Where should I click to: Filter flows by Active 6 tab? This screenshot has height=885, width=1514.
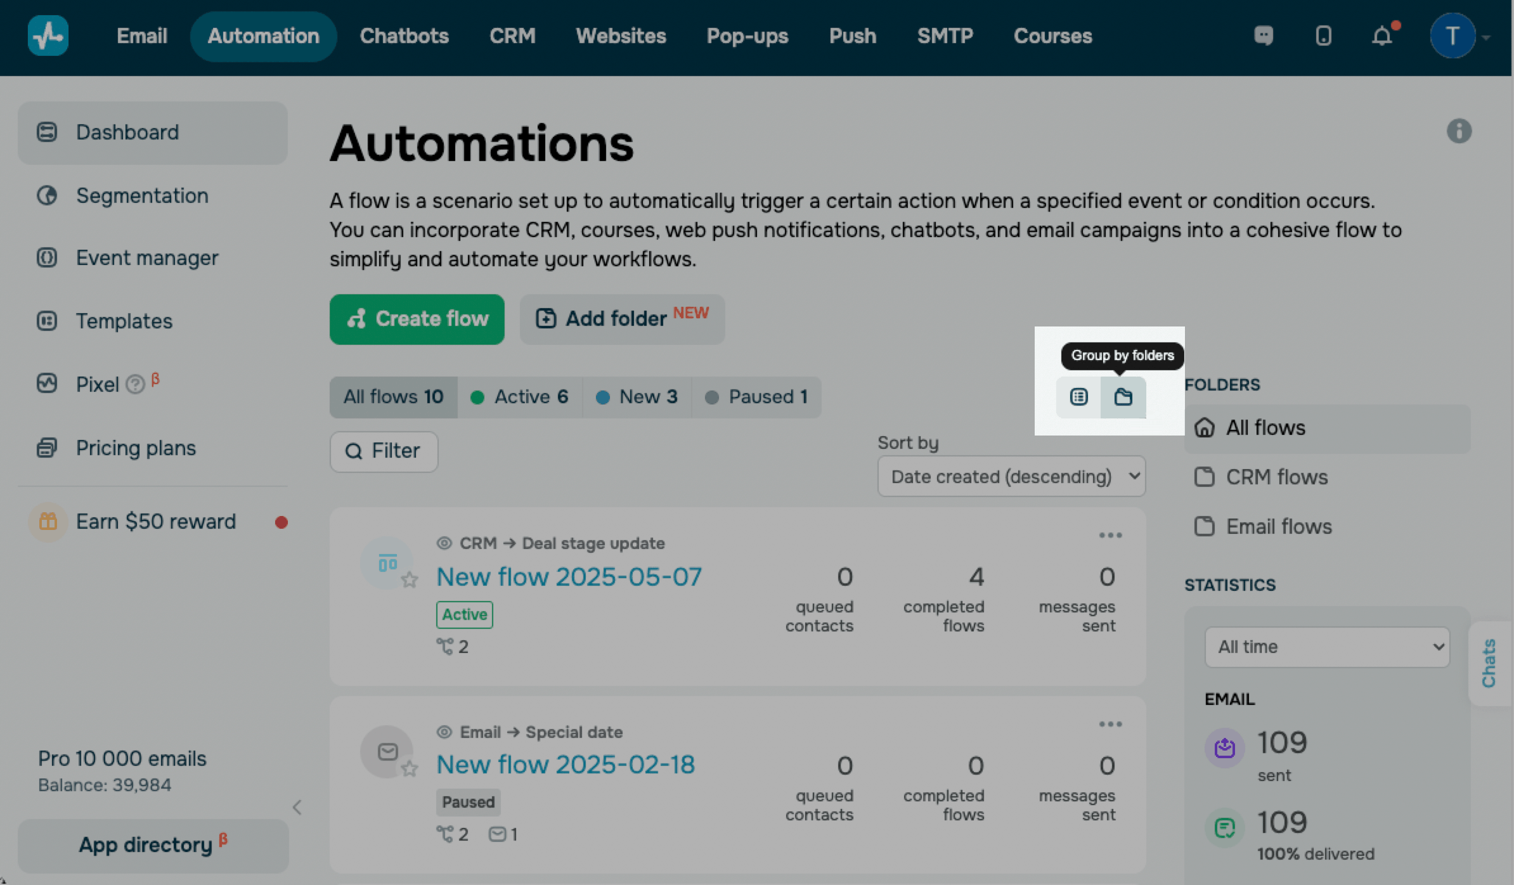point(520,397)
